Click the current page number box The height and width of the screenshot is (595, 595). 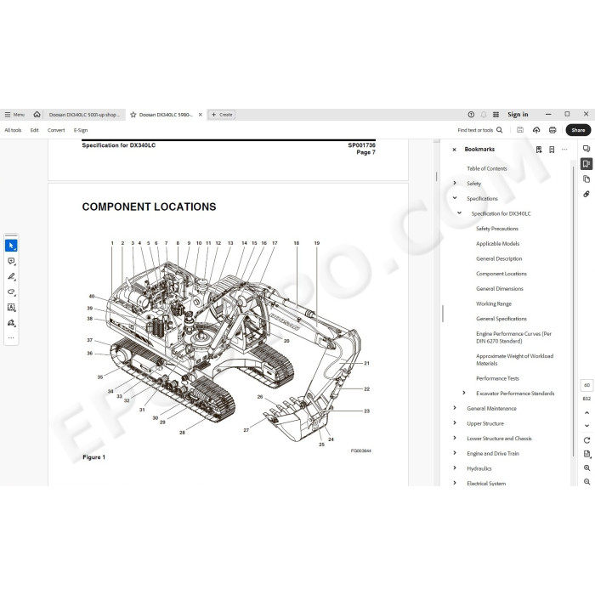pos(586,385)
